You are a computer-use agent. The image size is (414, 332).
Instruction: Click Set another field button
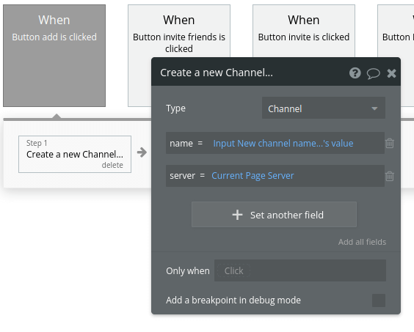(x=274, y=215)
